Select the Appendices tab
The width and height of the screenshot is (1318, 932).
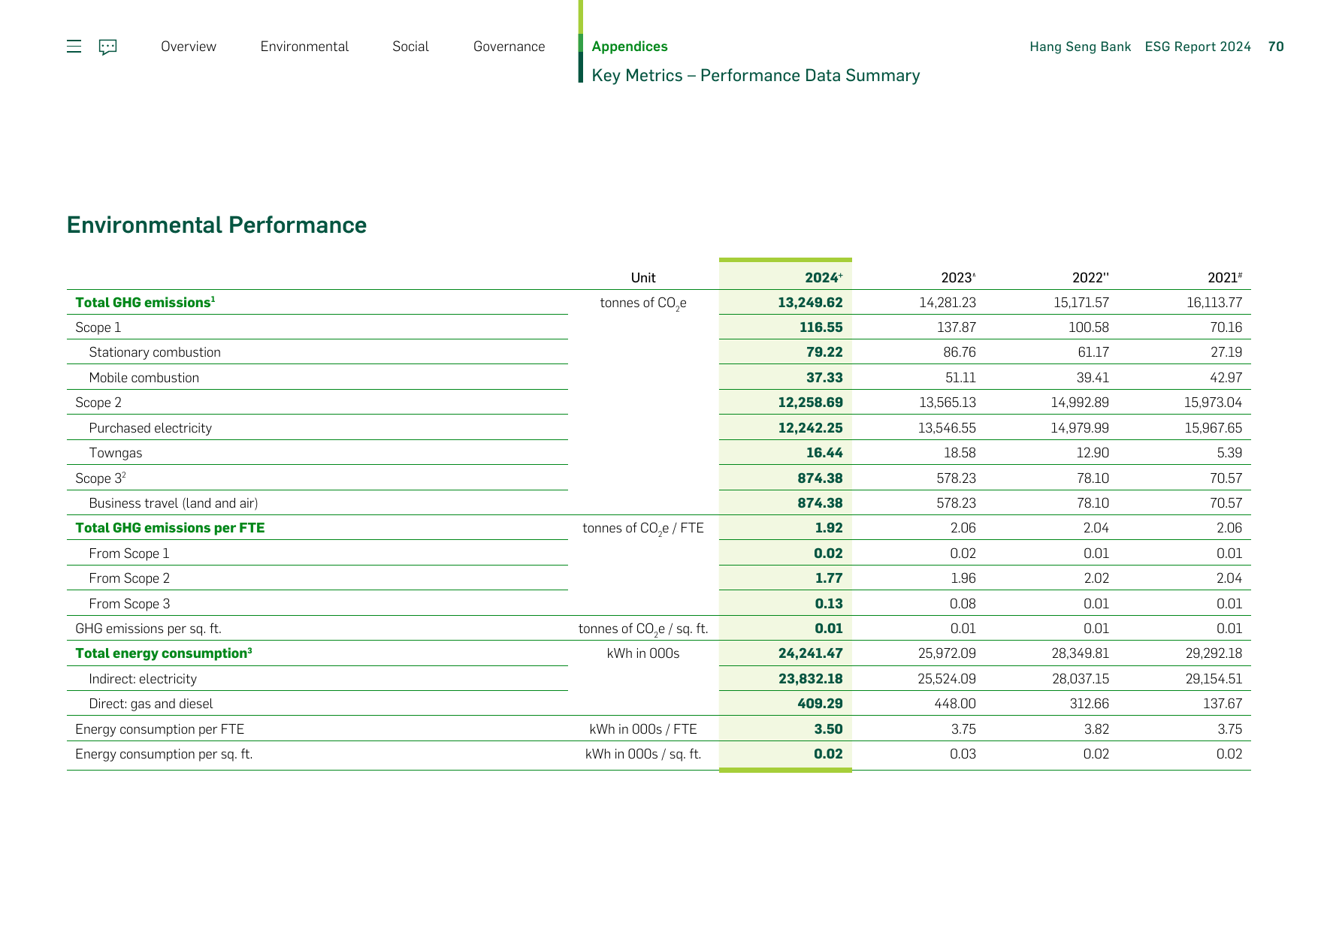tap(630, 47)
